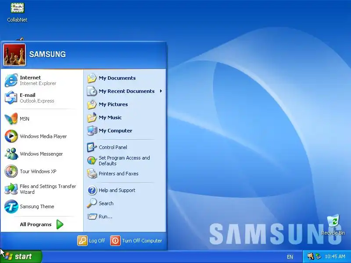Click the Windows Messenger label
The image size is (351, 263).
41,154
